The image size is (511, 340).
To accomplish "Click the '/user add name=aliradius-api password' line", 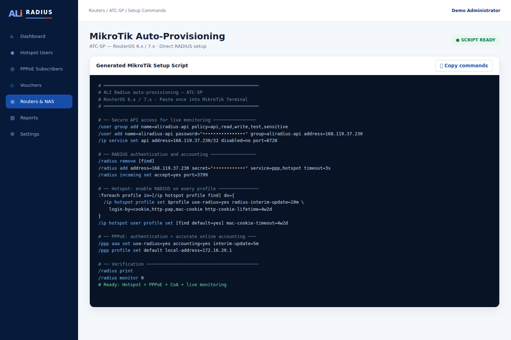I will tap(230, 134).
